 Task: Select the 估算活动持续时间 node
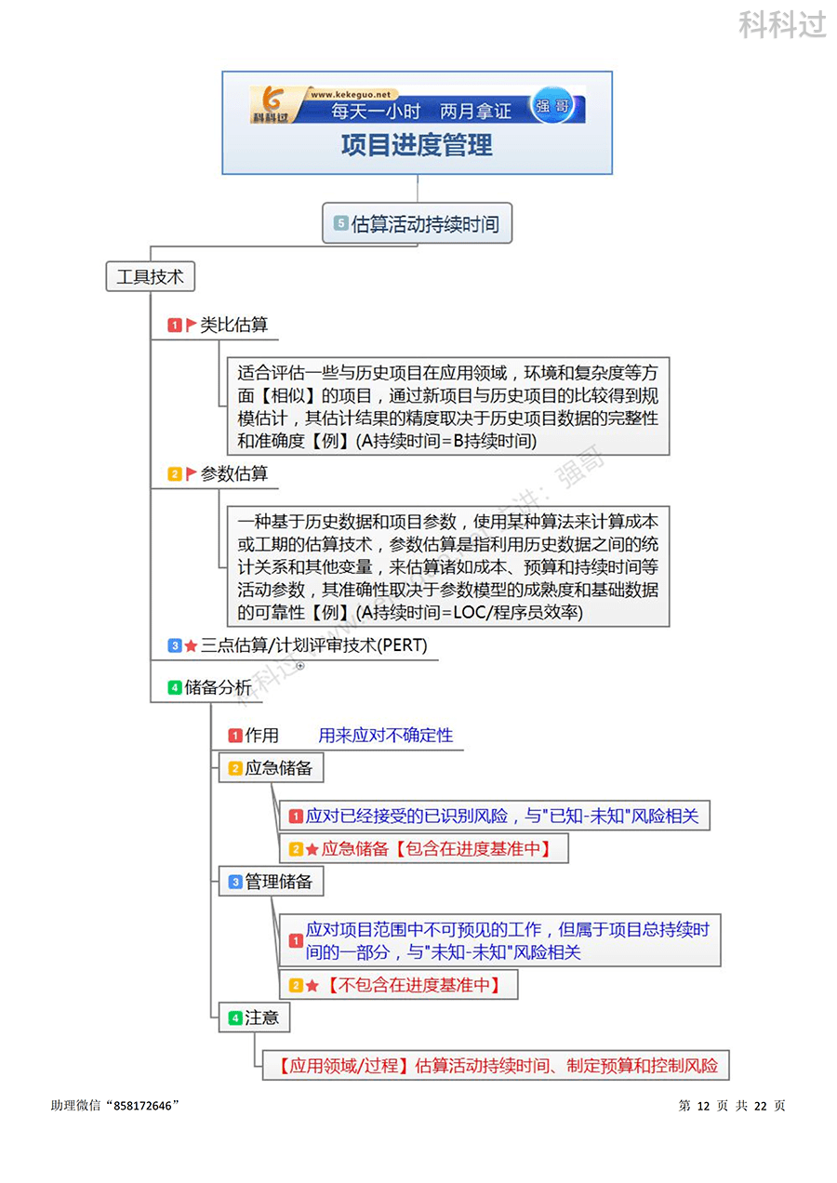tap(417, 224)
